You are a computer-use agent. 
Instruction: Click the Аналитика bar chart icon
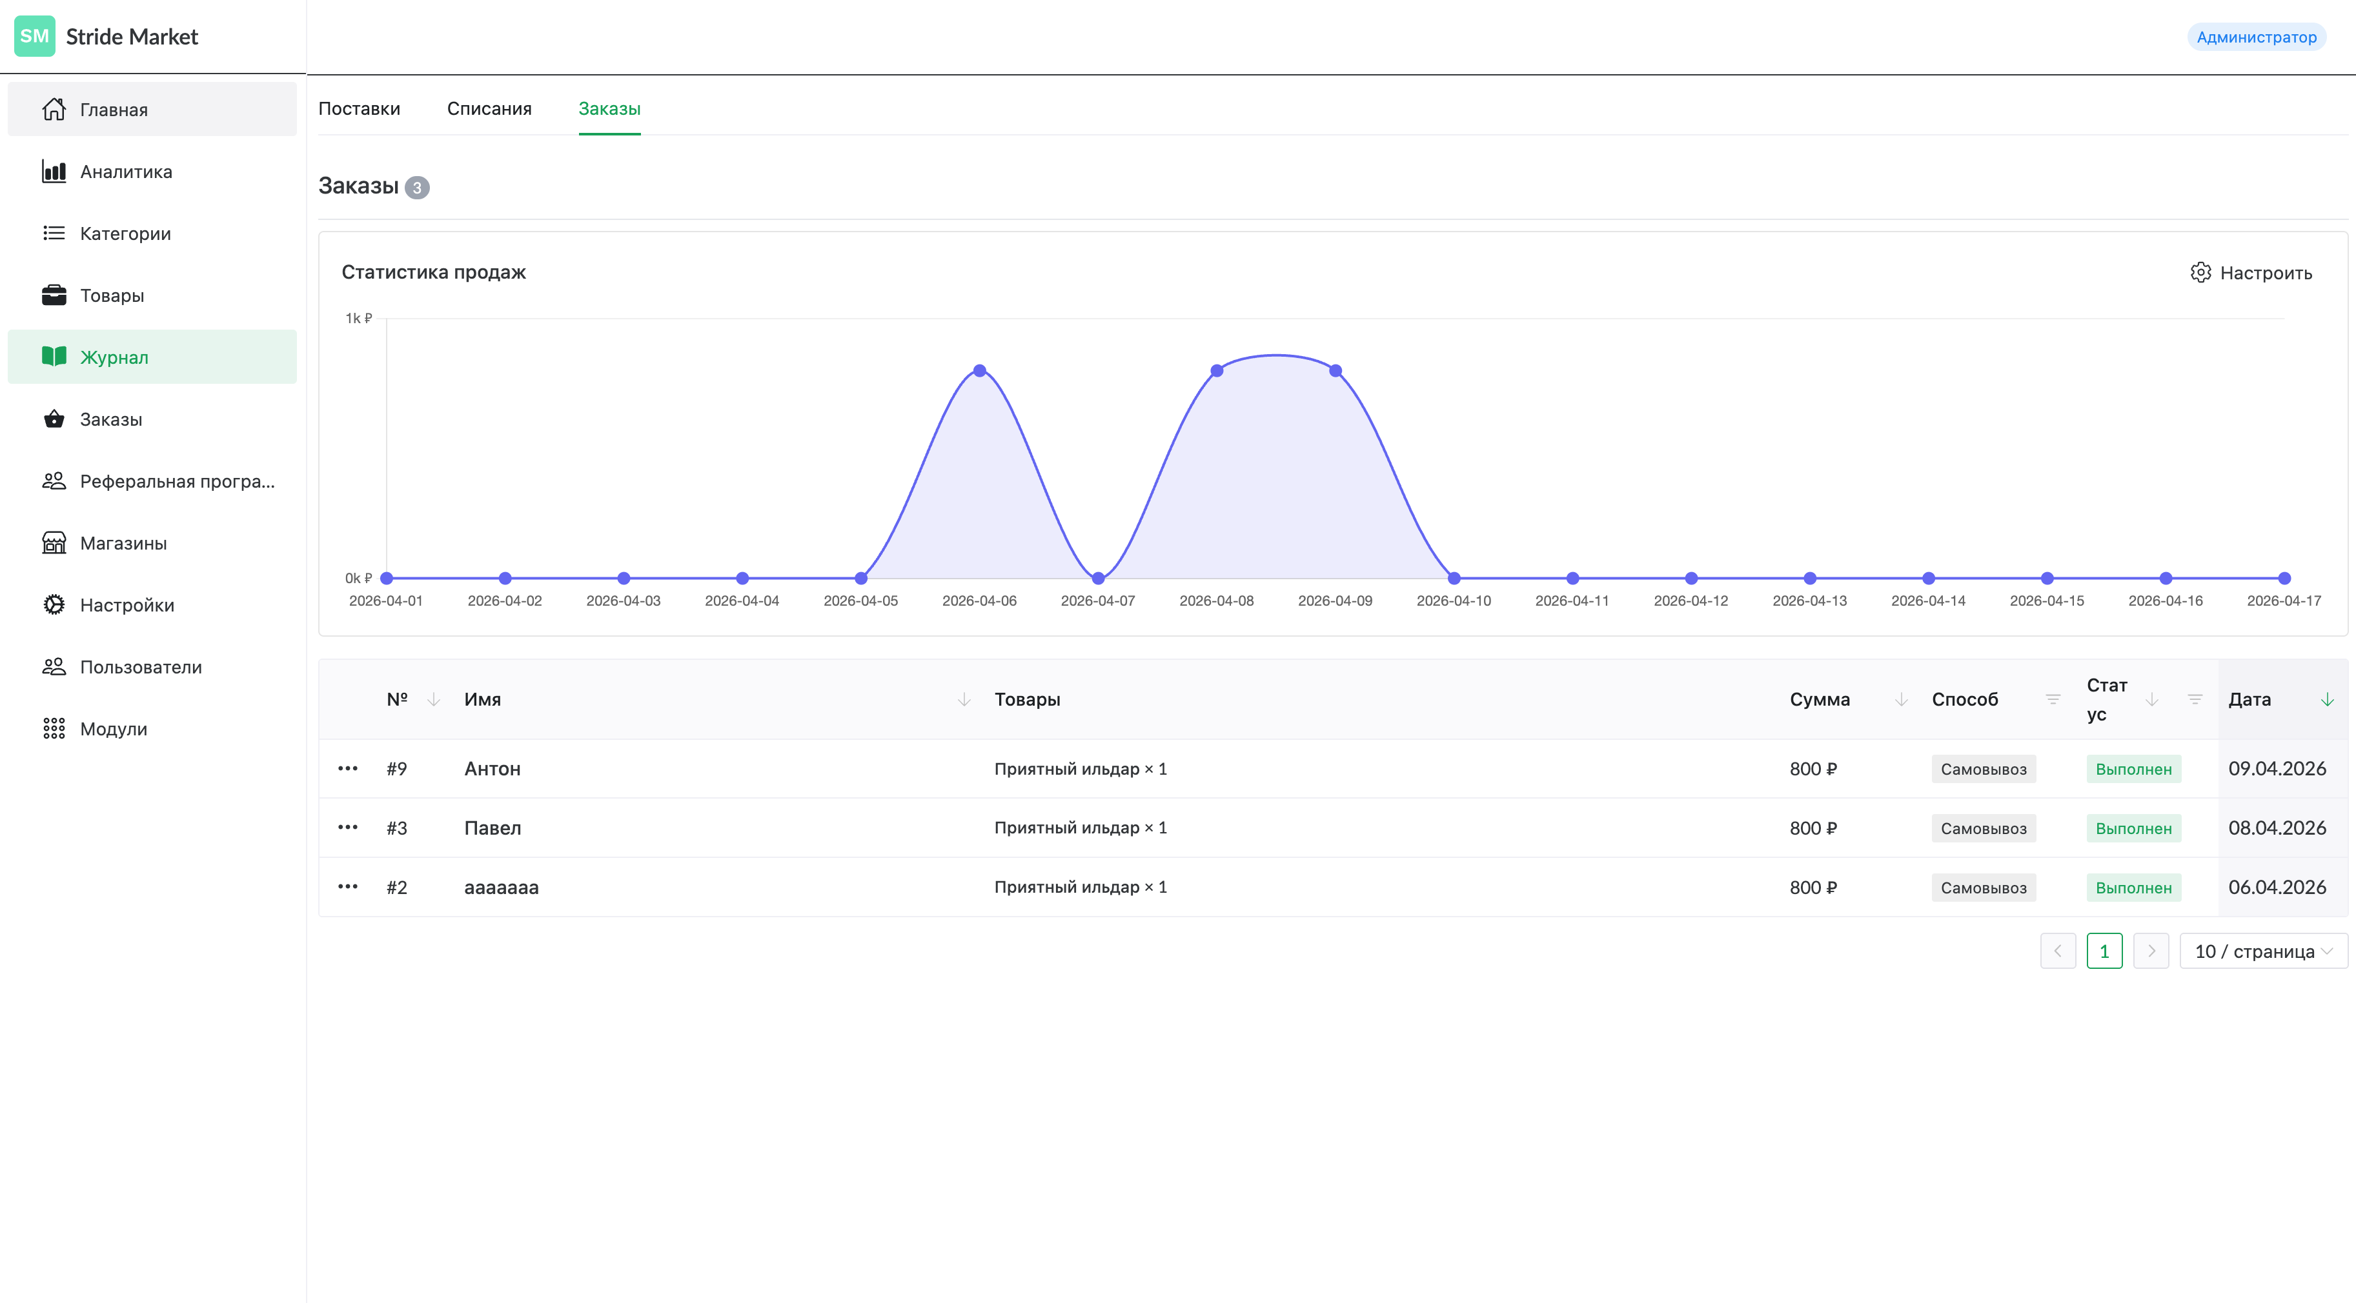pyautogui.click(x=54, y=172)
